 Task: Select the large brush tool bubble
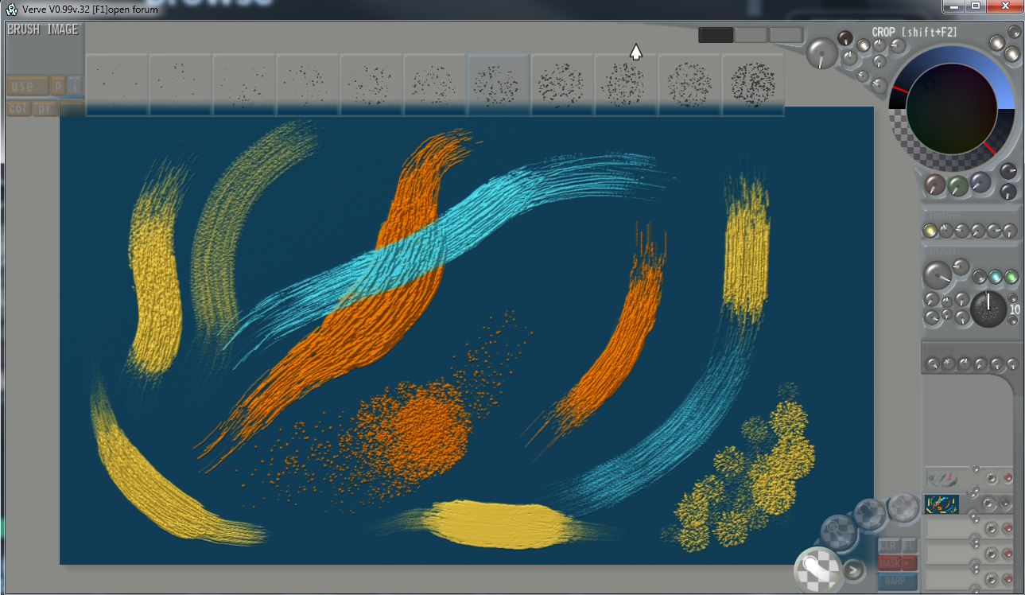pos(817,569)
